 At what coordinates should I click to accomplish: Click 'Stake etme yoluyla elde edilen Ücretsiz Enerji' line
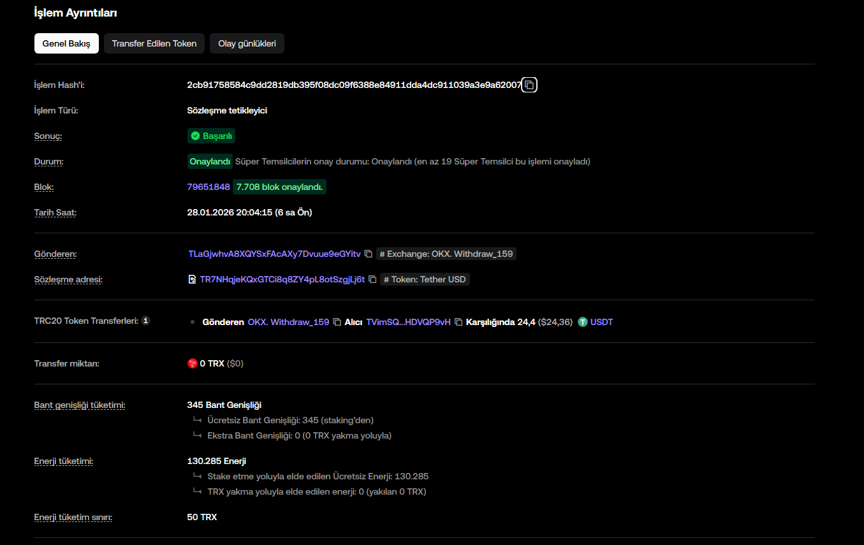[x=318, y=476]
